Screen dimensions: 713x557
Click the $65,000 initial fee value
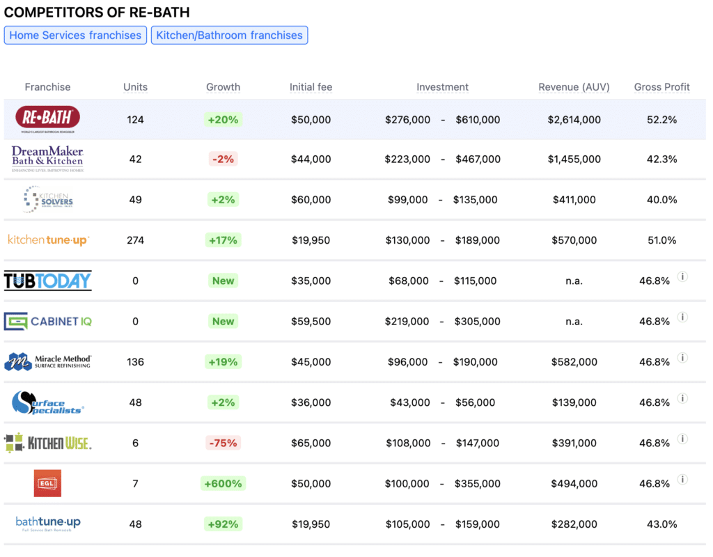click(311, 443)
